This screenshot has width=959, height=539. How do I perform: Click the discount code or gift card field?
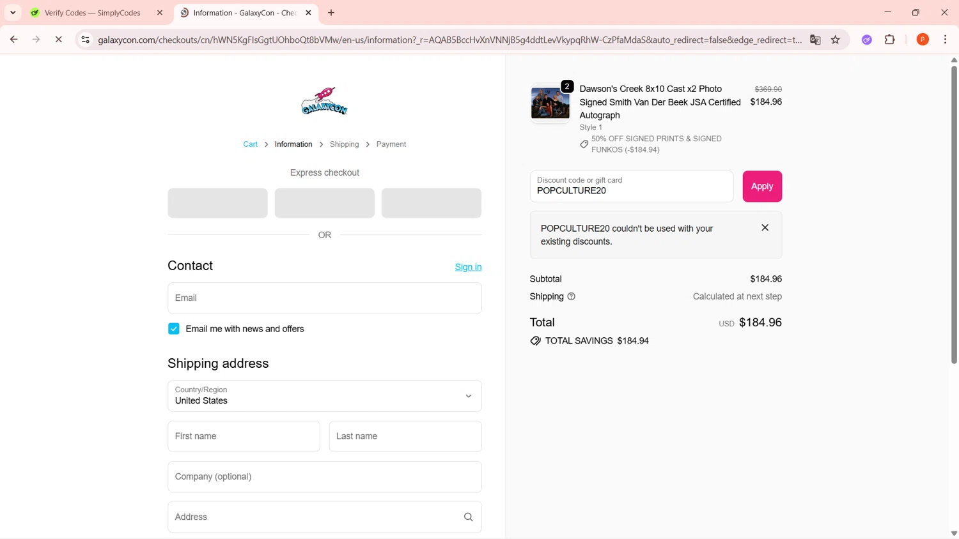click(x=632, y=186)
